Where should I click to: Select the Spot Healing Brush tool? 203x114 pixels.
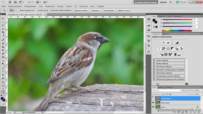point(3,40)
